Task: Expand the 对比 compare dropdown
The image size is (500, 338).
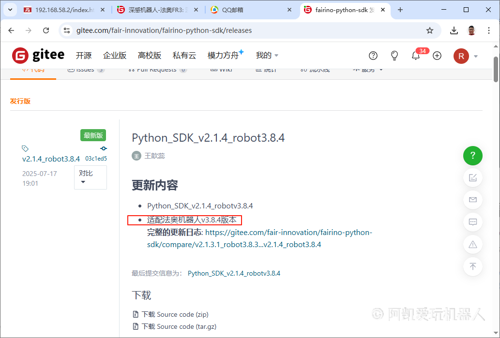Action: (x=90, y=177)
